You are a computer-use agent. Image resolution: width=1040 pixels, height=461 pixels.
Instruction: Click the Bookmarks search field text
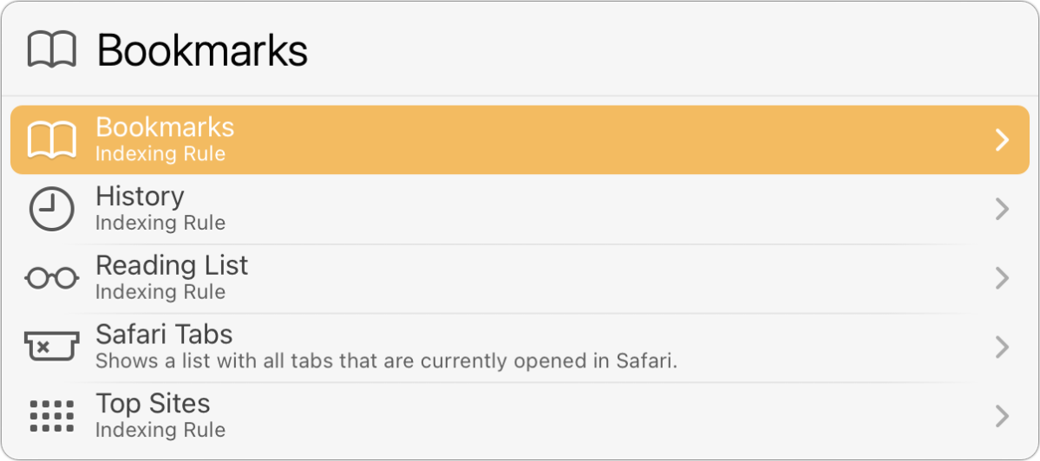(x=202, y=51)
